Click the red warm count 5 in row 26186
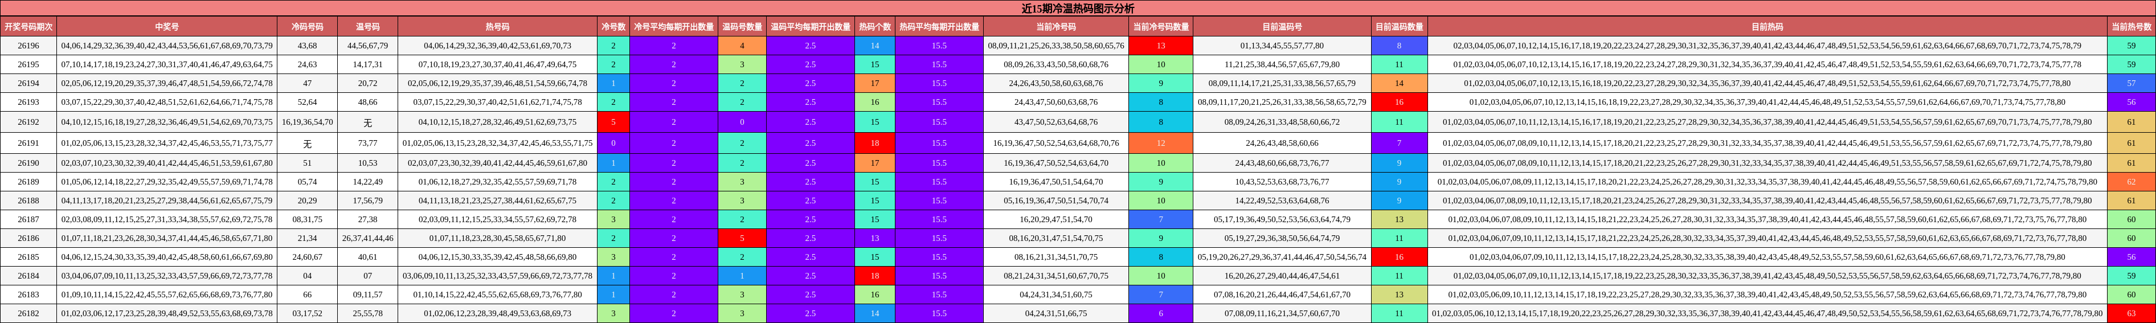The image size is (2156, 323). [x=742, y=239]
